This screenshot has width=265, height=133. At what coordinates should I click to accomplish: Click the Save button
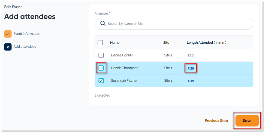click(x=247, y=121)
